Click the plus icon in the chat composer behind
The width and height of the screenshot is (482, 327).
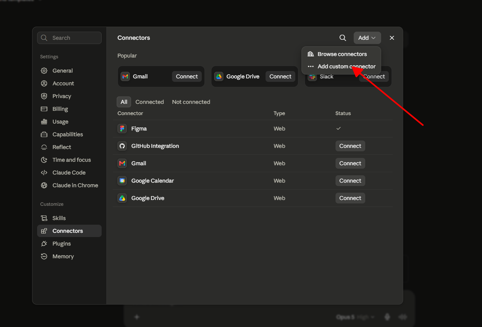136,317
